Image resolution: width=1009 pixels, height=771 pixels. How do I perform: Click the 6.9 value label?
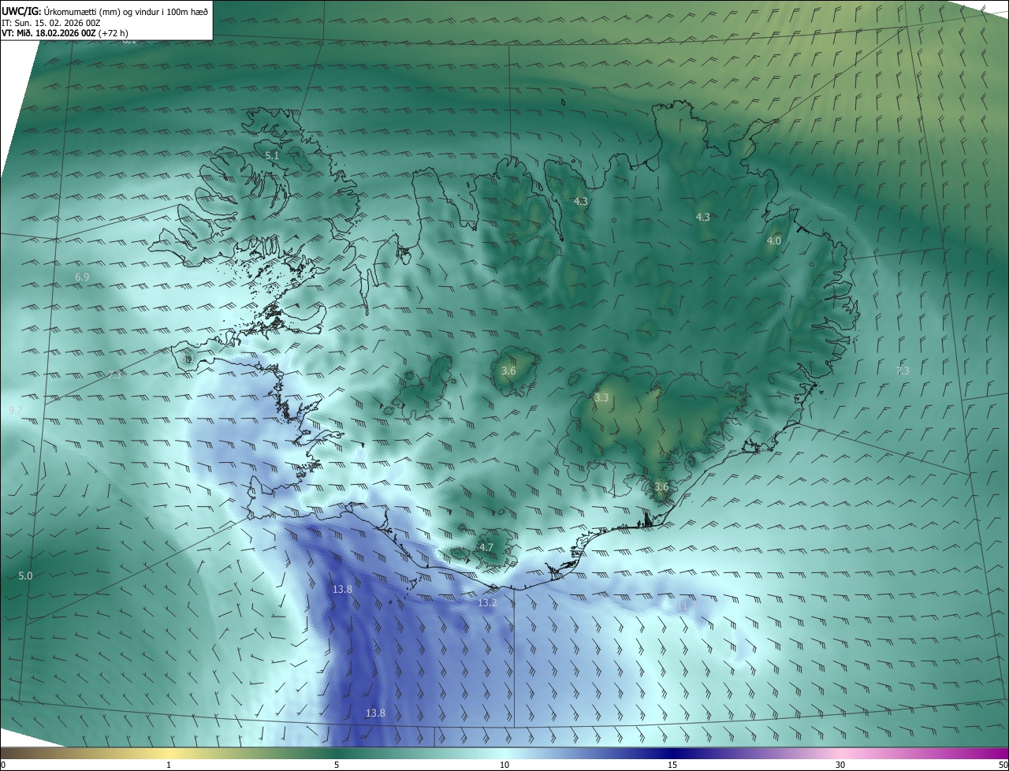82,277
